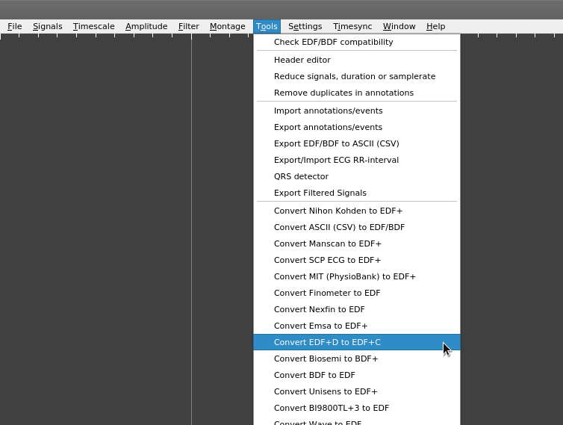563x425 pixels.
Task: Select Convert EDF+D to EDF+C
Action: [x=327, y=343]
